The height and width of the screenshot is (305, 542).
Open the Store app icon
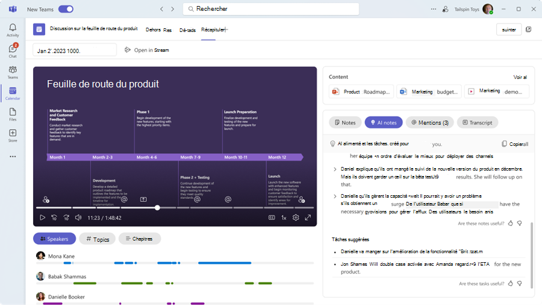point(13,136)
